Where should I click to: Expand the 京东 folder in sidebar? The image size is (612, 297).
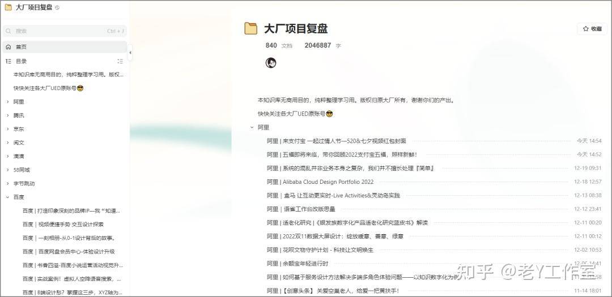point(7,129)
